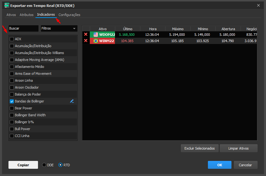The width and height of the screenshot is (266, 176).
Task: Enable Adaptive Moving Average (AMA)
Action: click(12, 60)
